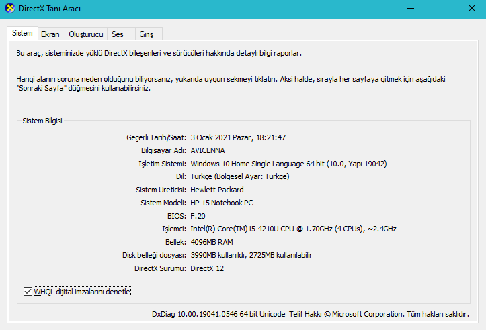Click the 3990MB kullanıldı page file value
This screenshot has height=330, width=486.
[251, 255]
